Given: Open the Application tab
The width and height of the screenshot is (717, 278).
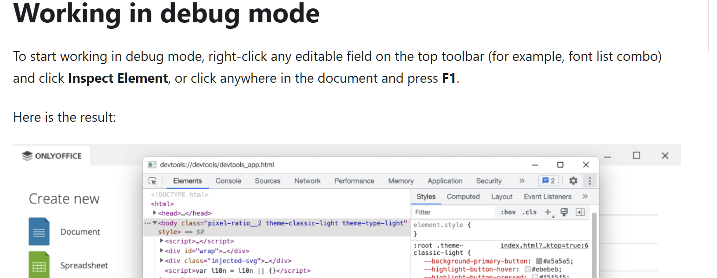Looking at the screenshot, I should [445, 181].
